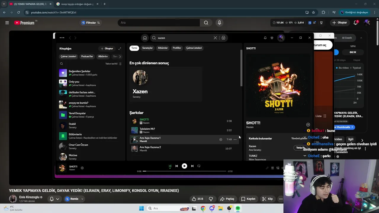The width and height of the screenshot is (379, 213).
Task: Expand the Kitaplığın library panel
Action: [120, 49]
